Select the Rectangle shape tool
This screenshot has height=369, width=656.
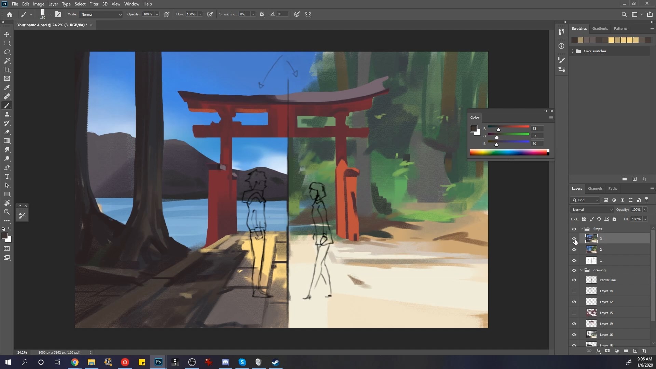coord(7,194)
